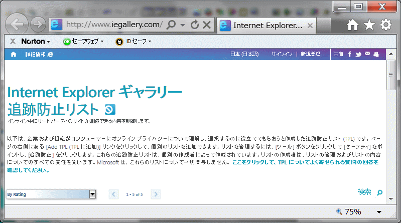
Task: Share the page via Twitter bird icon
Action: [358, 55]
